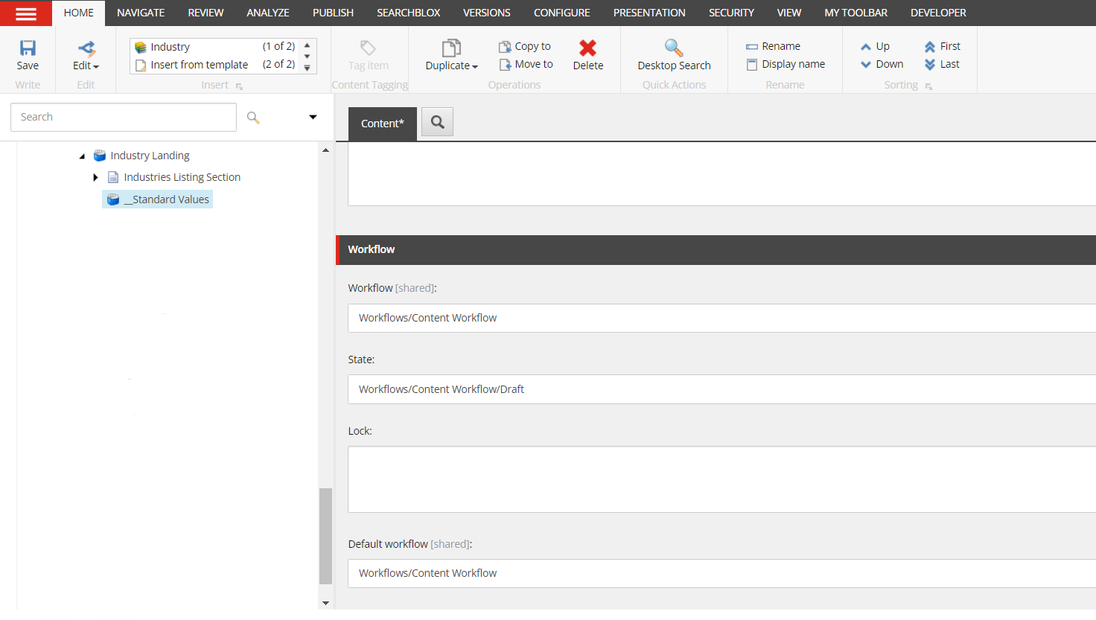Click the Industry insert option icon
The width and height of the screenshot is (1096, 620).
pos(141,47)
